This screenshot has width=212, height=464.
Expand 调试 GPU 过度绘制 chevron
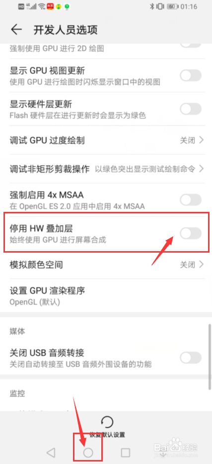click(202, 140)
